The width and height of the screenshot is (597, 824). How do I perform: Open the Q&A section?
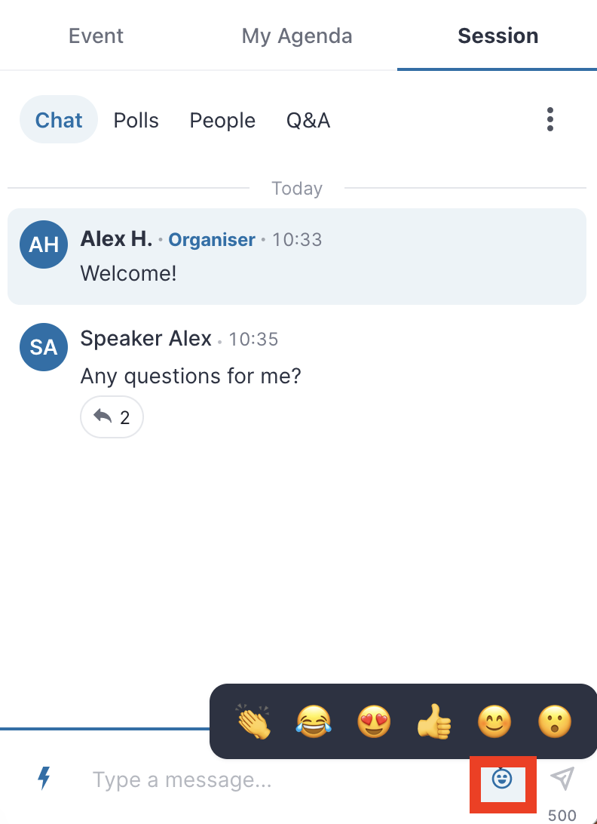pos(308,120)
